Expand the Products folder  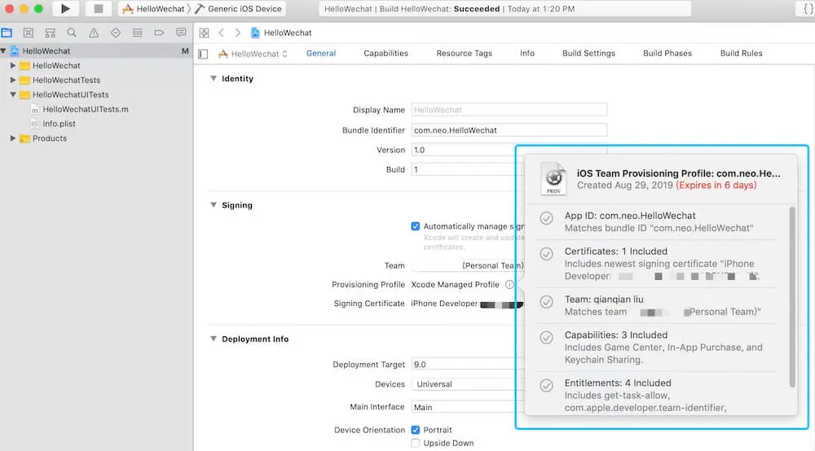coord(13,138)
